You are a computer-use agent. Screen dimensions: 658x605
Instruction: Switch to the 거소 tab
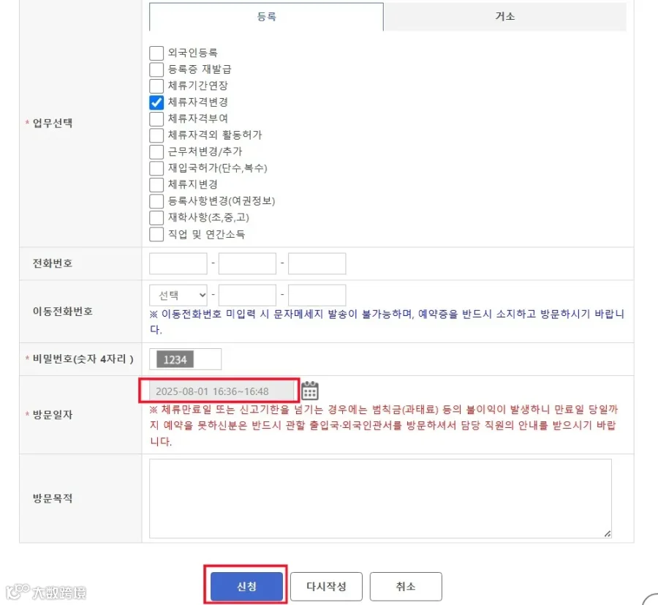point(504,17)
